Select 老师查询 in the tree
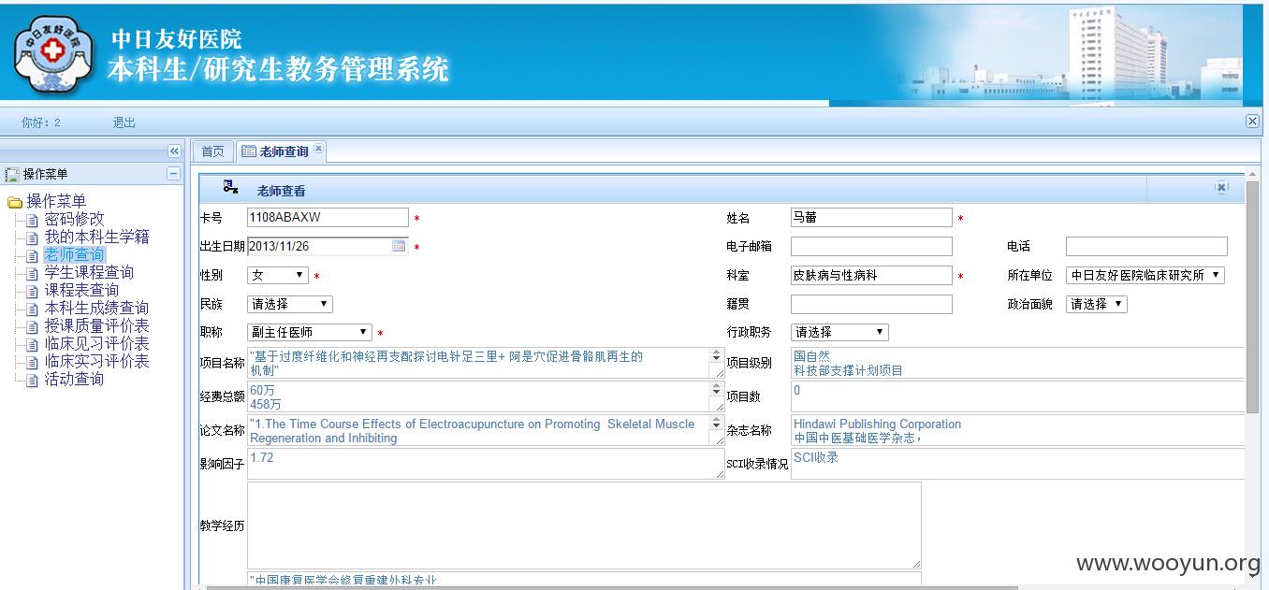Image resolution: width=1269 pixels, height=590 pixels. click(x=75, y=254)
